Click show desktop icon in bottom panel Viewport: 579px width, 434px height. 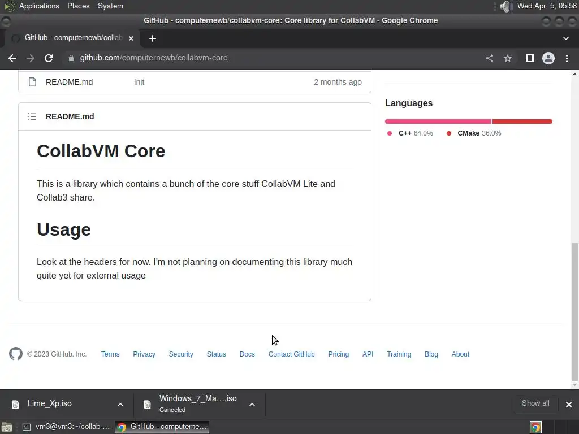point(7,427)
